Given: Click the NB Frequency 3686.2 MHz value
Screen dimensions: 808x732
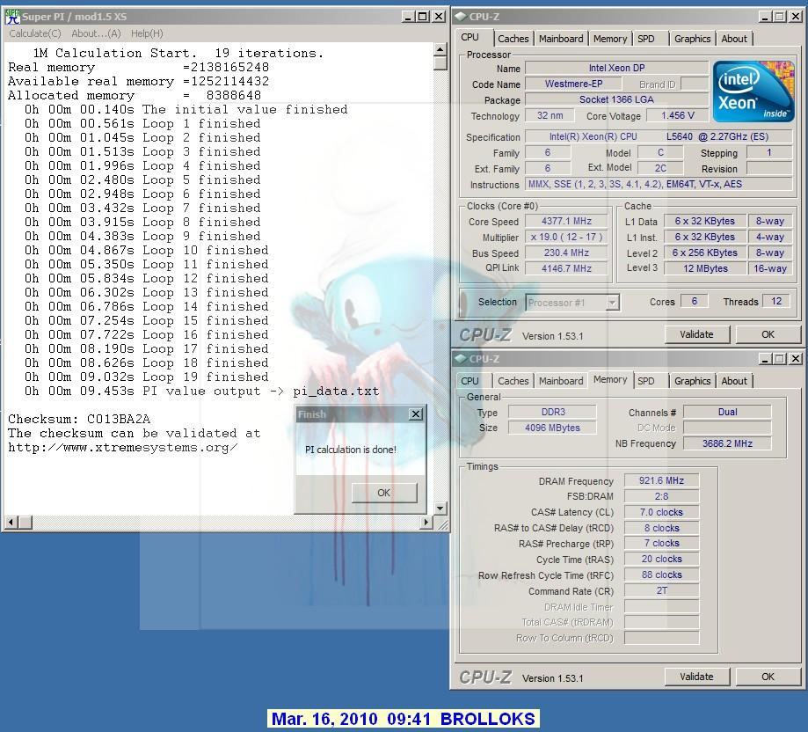Looking at the screenshot, I should click(x=727, y=443).
